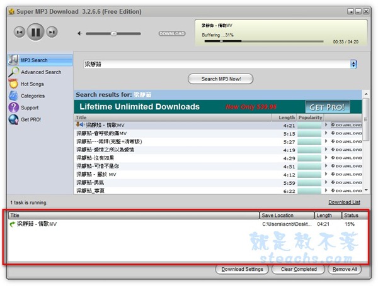Click the previous track button

[20, 32]
